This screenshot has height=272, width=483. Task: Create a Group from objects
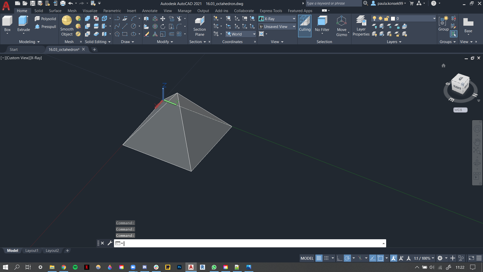pyautogui.click(x=443, y=24)
